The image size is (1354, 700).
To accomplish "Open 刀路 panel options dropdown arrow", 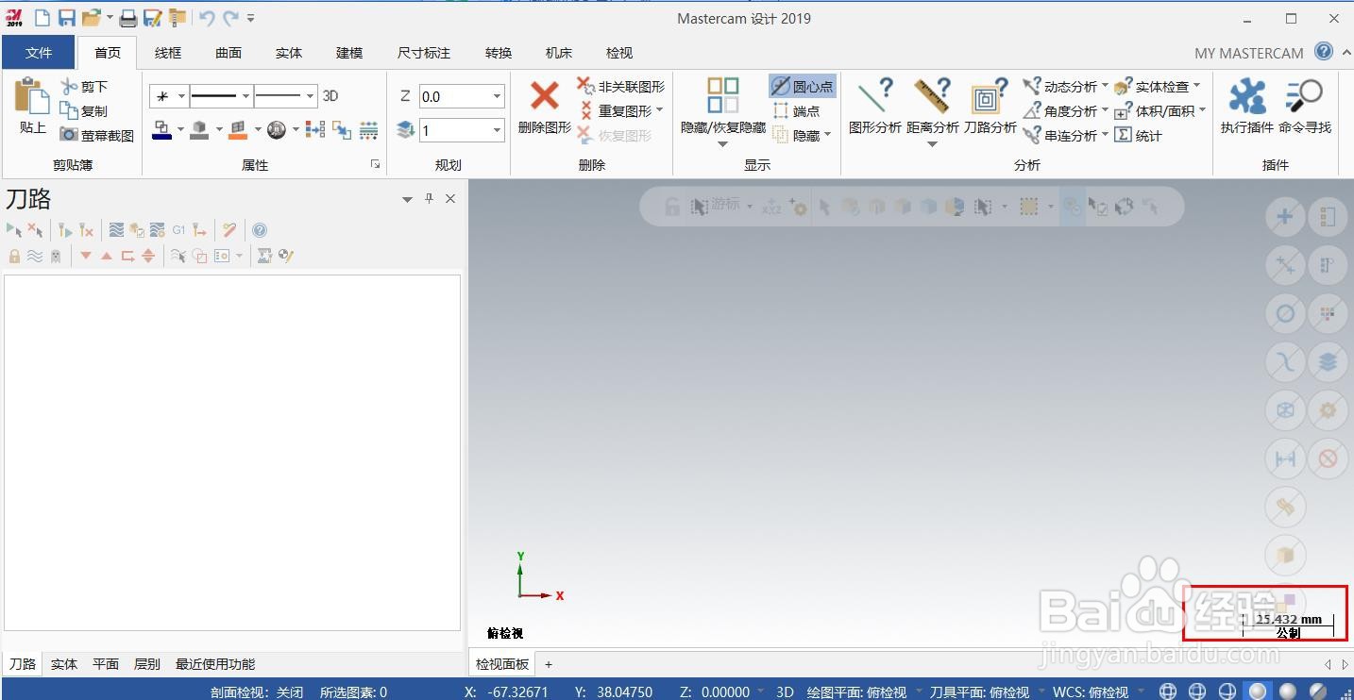I will coord(407,199).
